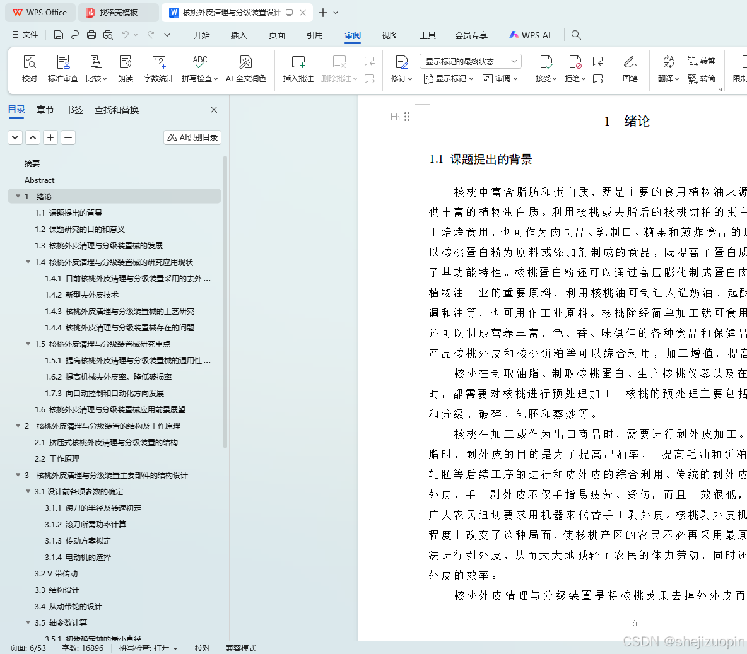Click the WPS AI button
Screen dimensions: 747x654
tap(530, 35)
